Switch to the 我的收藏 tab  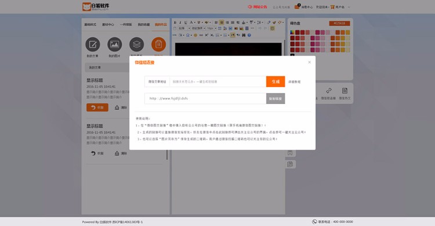pyautogui.click(x=144, y=25)
